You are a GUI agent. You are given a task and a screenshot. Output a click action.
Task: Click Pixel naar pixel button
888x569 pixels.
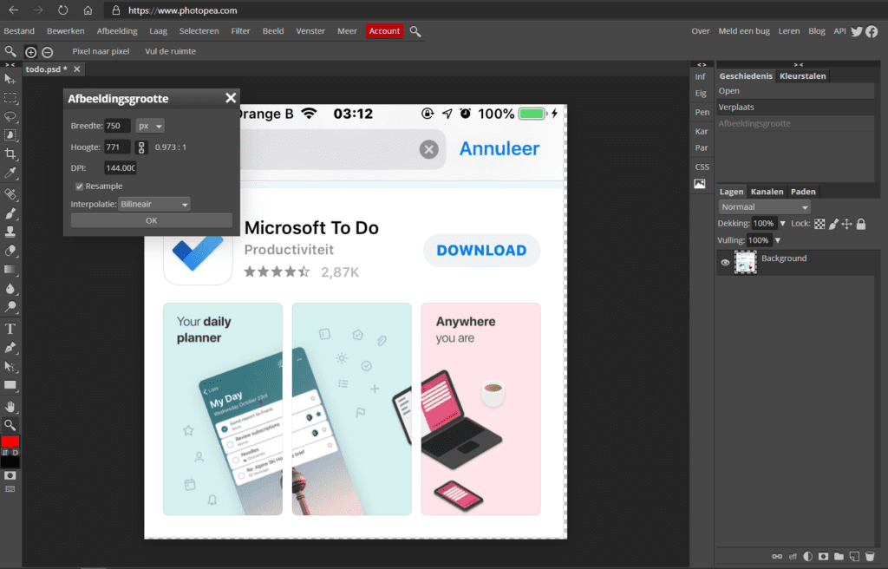pos(101,51)
